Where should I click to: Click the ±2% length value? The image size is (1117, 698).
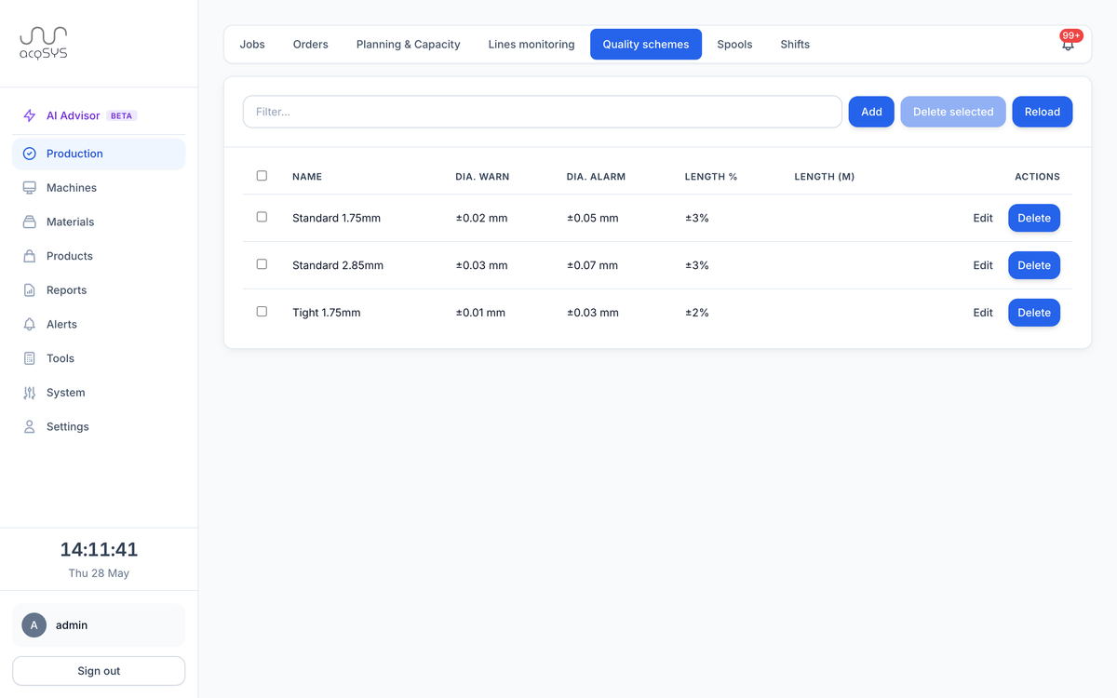coord(696,313)
